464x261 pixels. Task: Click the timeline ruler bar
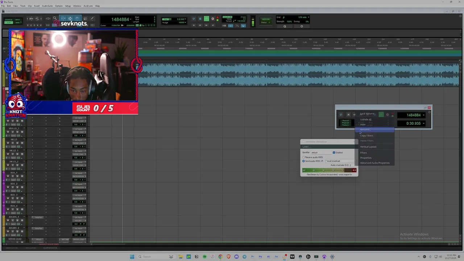(299, 43)
